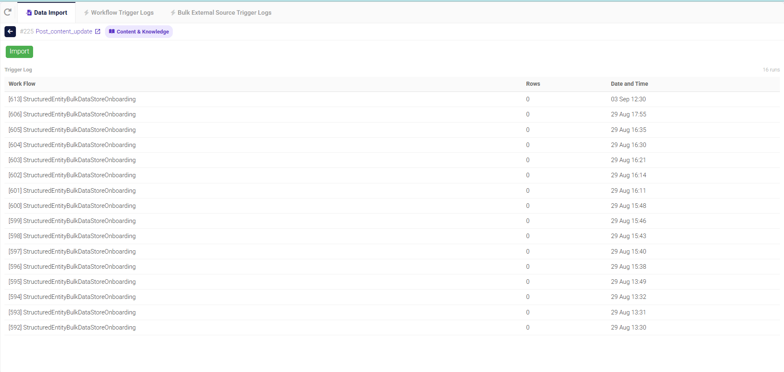Image resolution: width=784 pixels, height=372 pixels.
Task: Select workflow run [596] row
Action: pos(392,267)
